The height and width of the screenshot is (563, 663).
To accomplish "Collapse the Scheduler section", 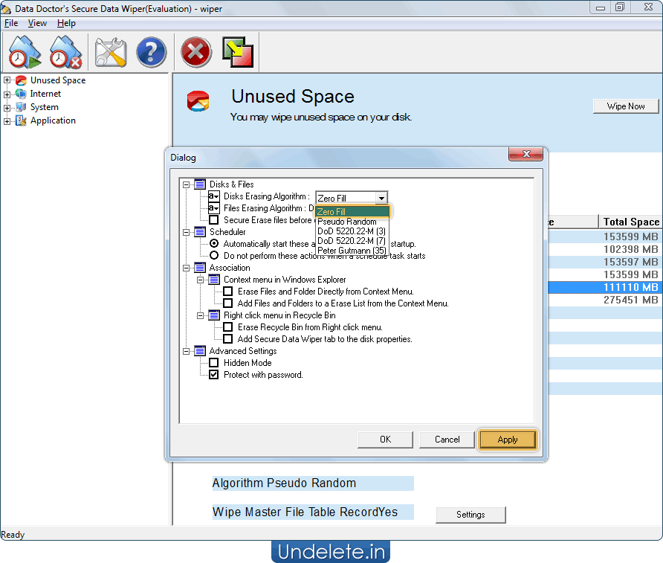I will [186, 232].
